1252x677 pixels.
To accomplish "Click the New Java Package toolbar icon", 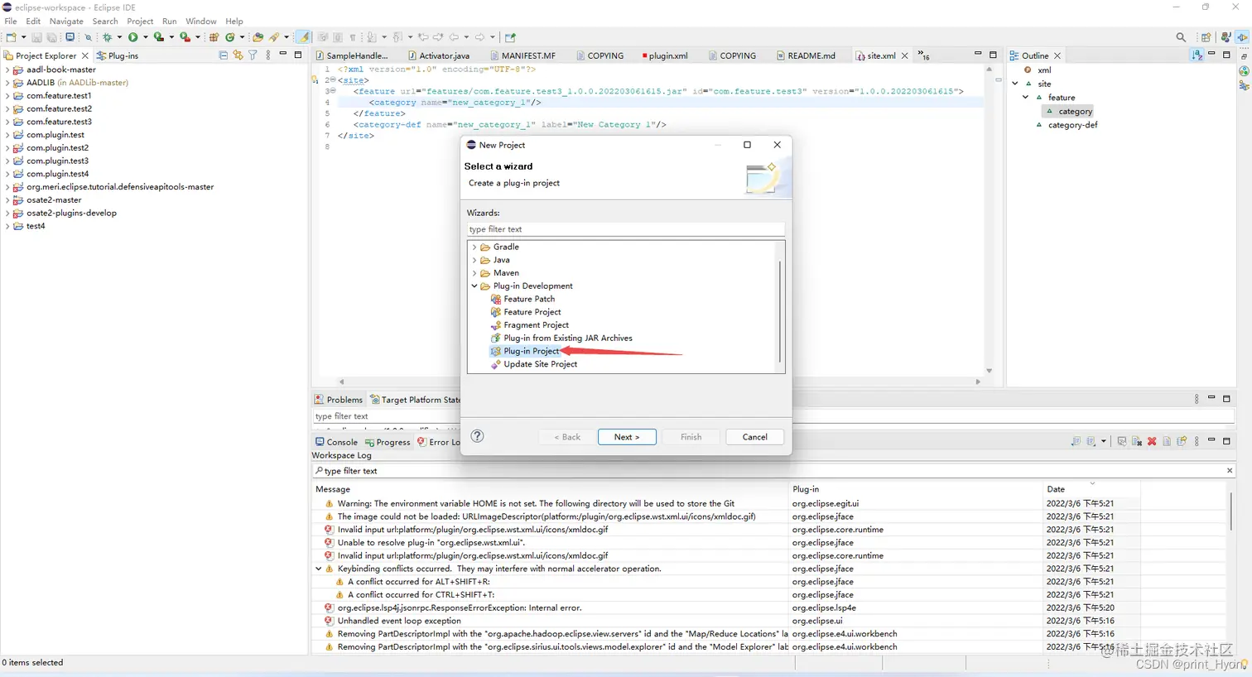I will click(214, 37).
